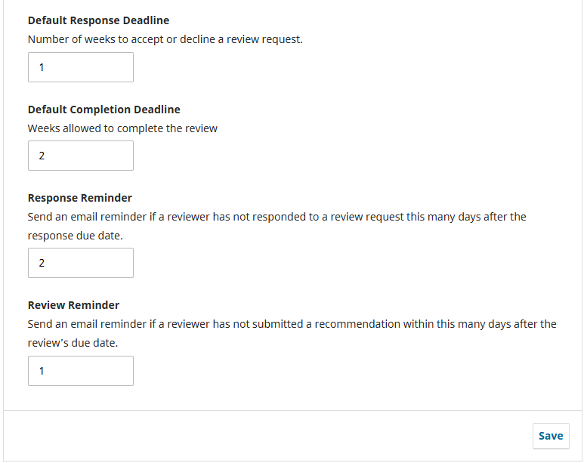Viewport: 584px width, 463px height.
Task: Click the 'response due date.' text line
Action: pos(73,235)
